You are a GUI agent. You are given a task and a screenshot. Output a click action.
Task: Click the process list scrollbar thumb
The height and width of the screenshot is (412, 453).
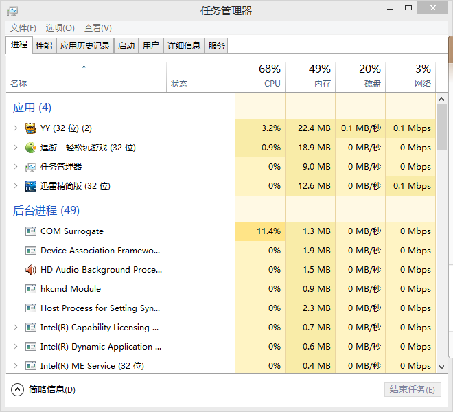point(441,127)
